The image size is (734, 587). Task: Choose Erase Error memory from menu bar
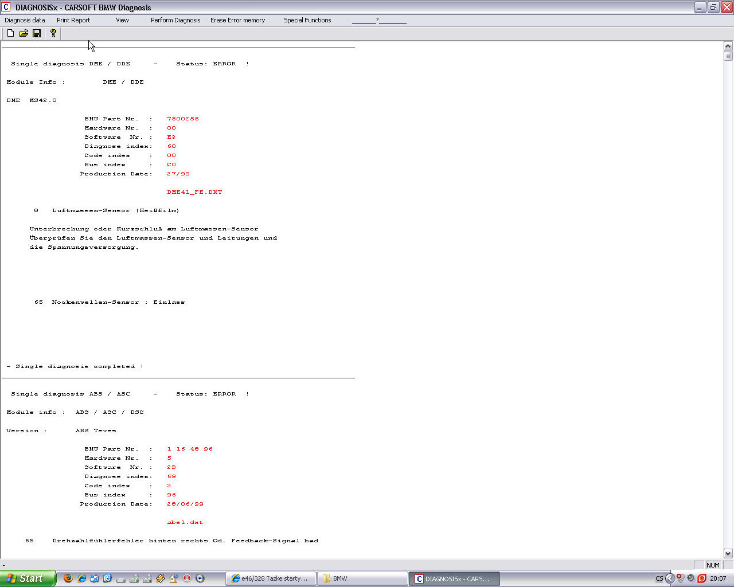pos(237,20)
